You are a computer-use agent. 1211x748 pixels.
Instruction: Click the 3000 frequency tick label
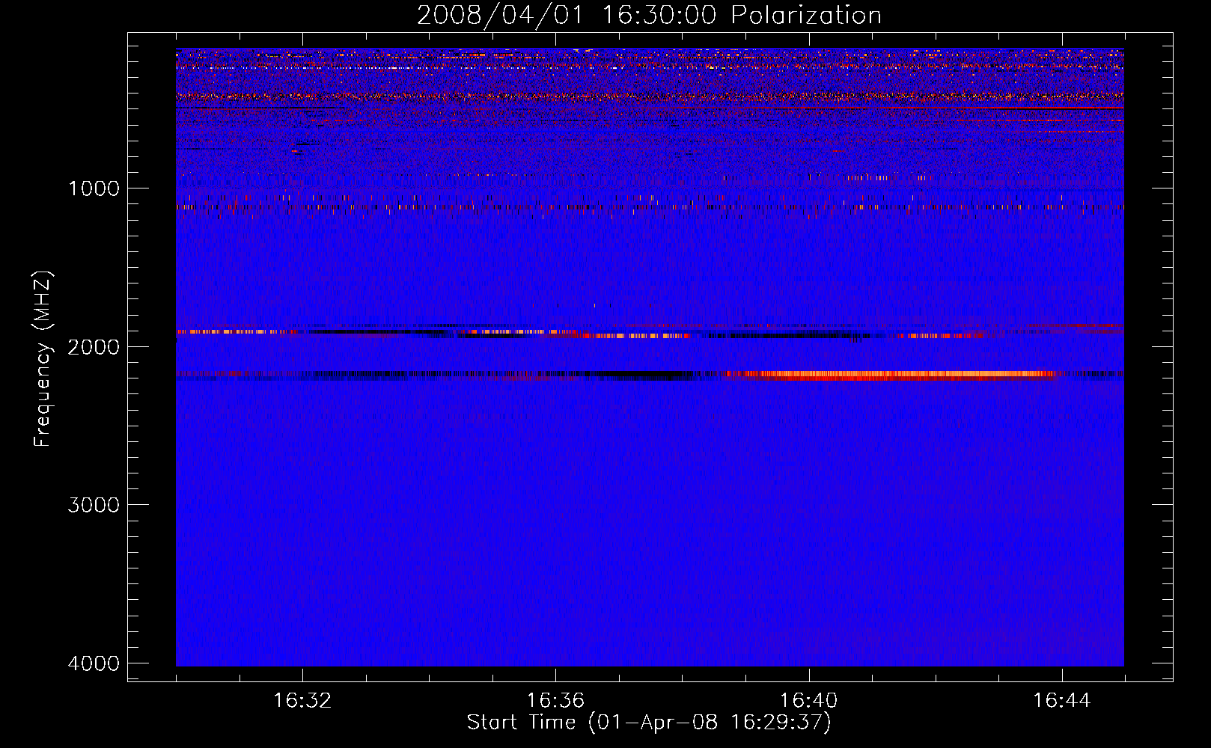click(94, 505)
